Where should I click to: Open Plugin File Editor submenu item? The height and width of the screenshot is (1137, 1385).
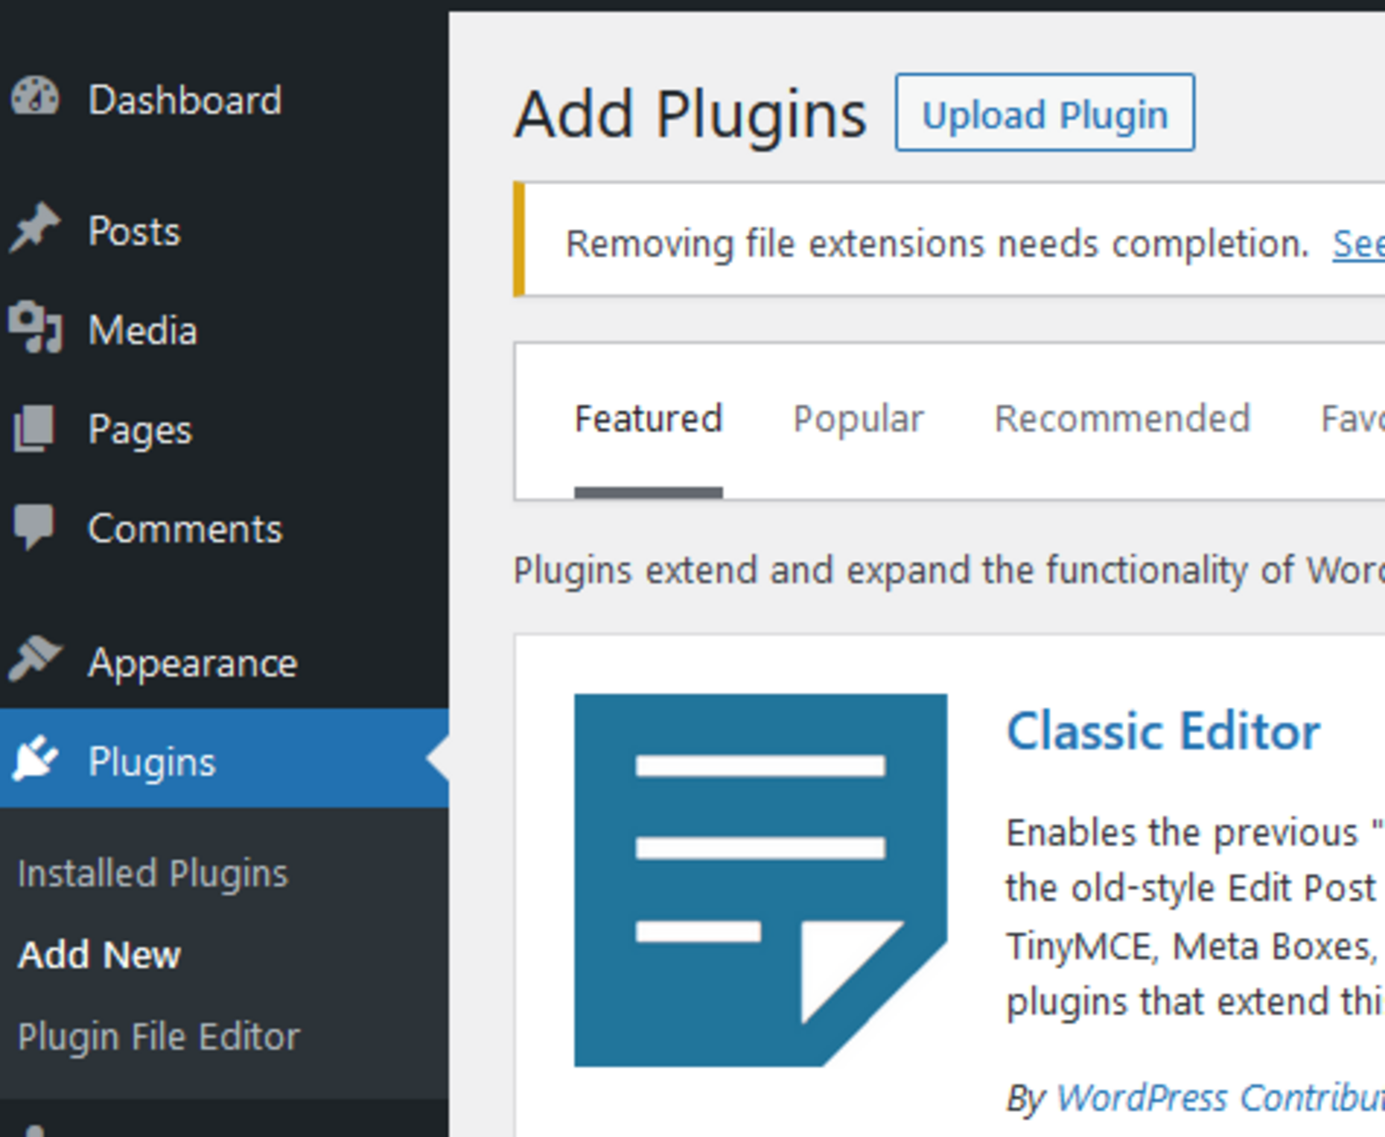[x=159, y=1037]
